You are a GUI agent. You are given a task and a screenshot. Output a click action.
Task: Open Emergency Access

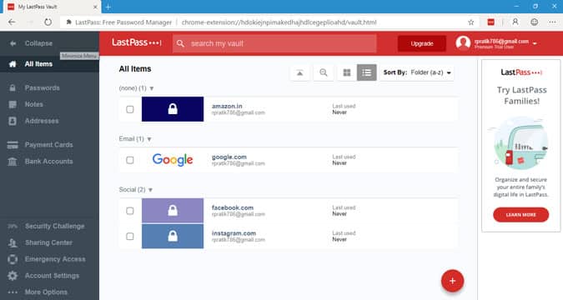pyautogui.click(x=55, y=259)
